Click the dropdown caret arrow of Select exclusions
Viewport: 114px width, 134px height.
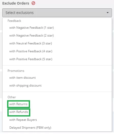107,13
